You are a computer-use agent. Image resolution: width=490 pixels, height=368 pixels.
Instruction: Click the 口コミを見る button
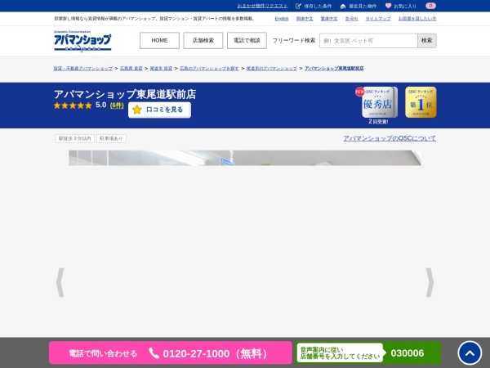(x=159, y=110)
